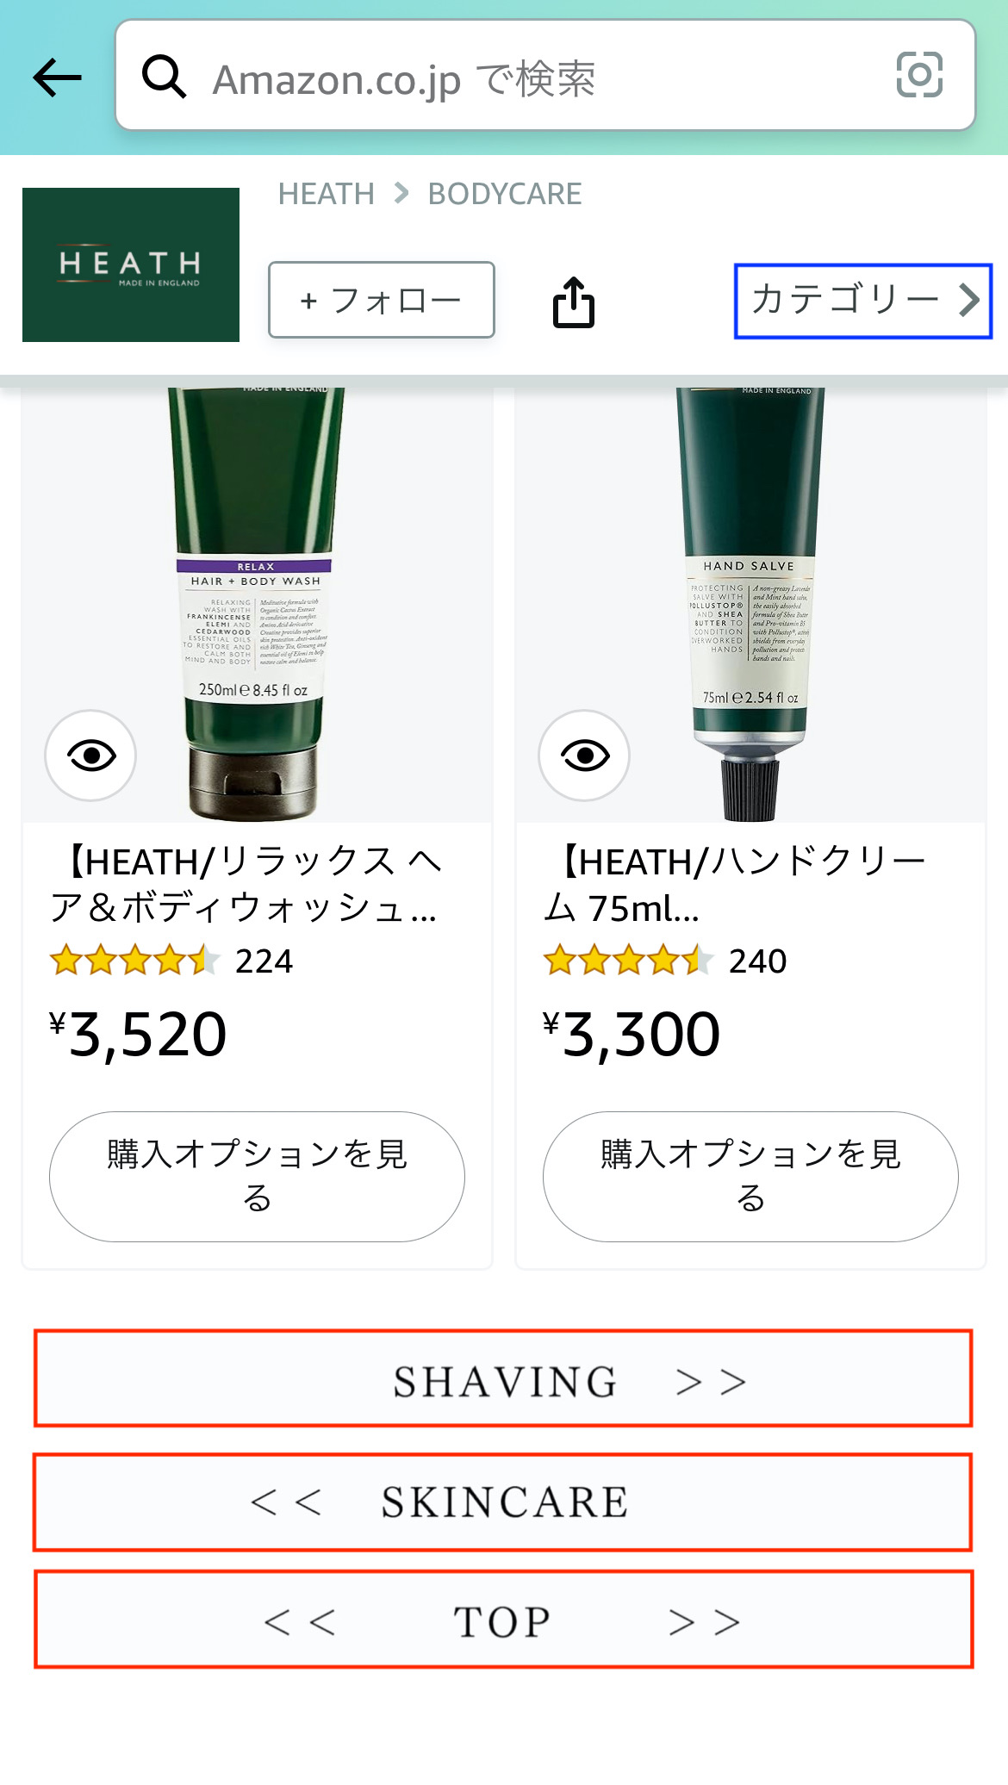Tap the share icon
Screen dimensions: 1008x1785
click(574, 302)
